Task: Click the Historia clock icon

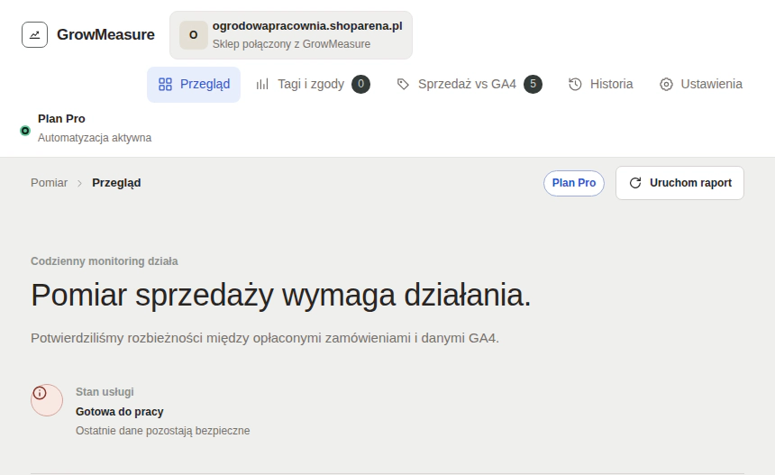Action: pos(575,85)
